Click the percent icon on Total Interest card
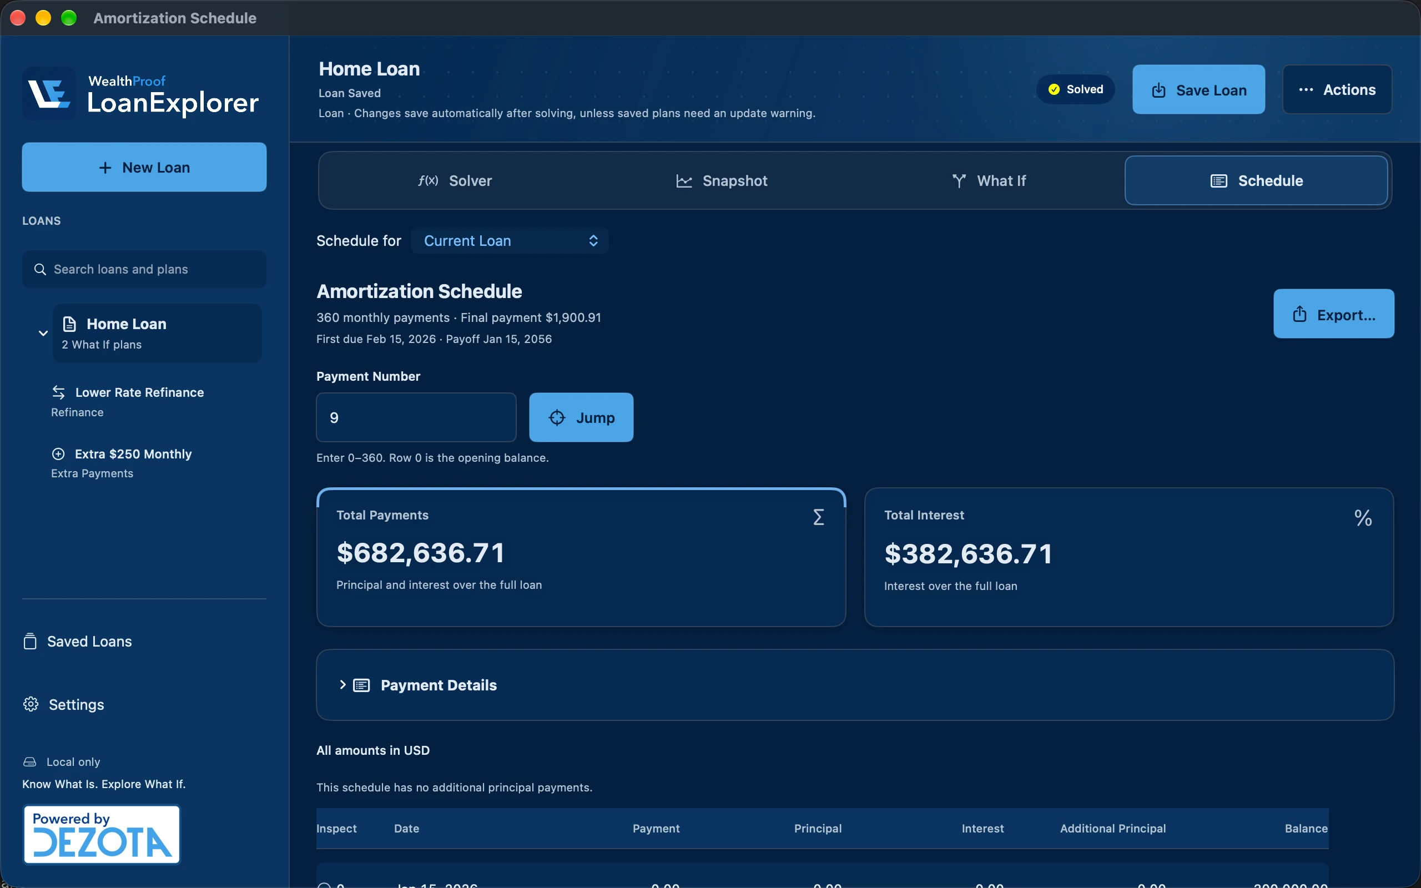 [x=1363, y=517]
